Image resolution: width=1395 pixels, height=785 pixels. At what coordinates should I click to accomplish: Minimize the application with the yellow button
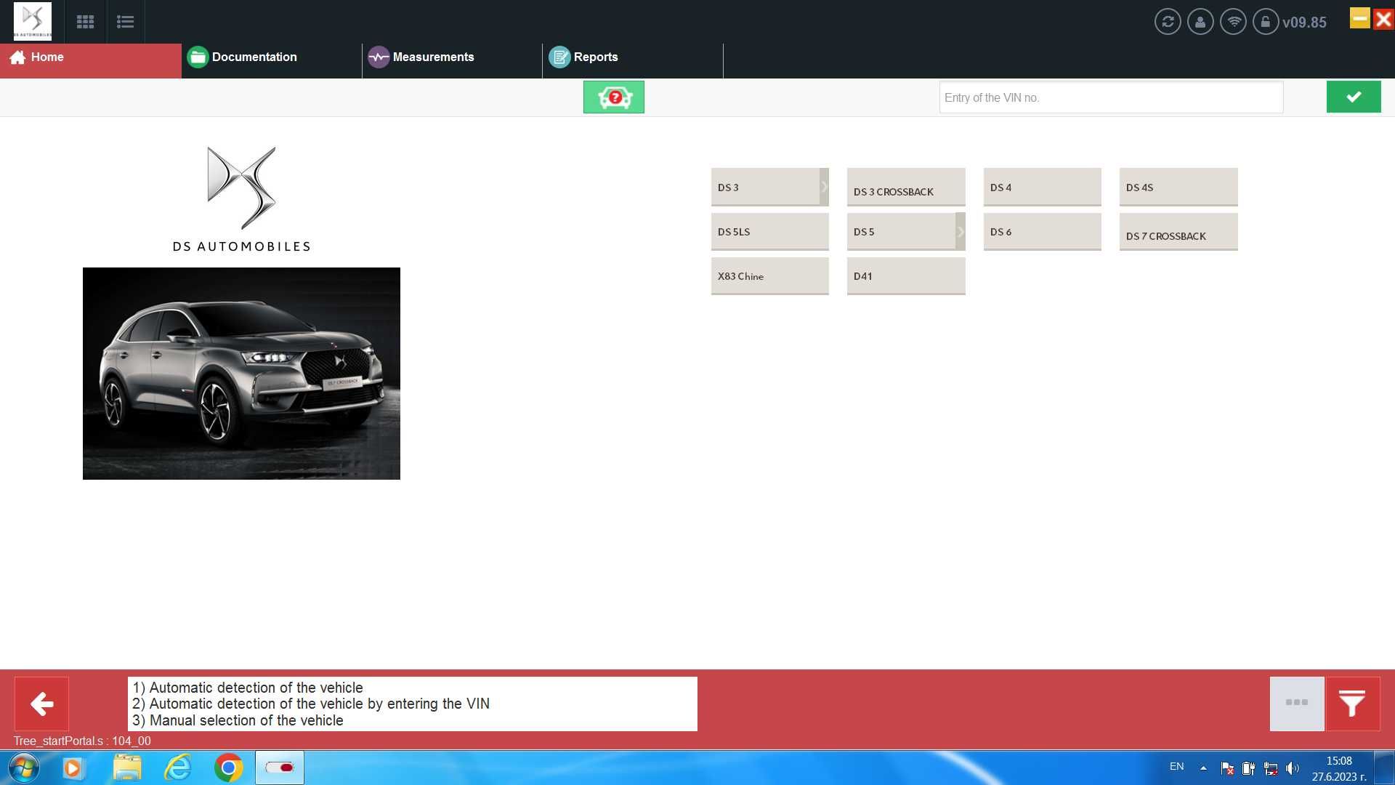pos(1360,18)
